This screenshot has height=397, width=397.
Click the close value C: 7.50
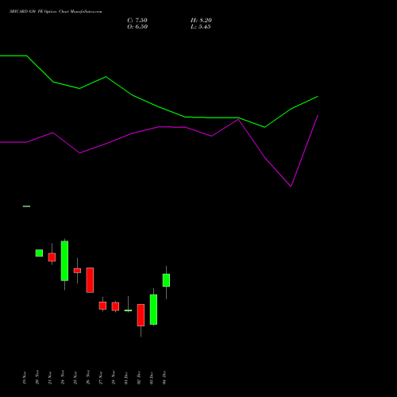(x=137, y=21)
